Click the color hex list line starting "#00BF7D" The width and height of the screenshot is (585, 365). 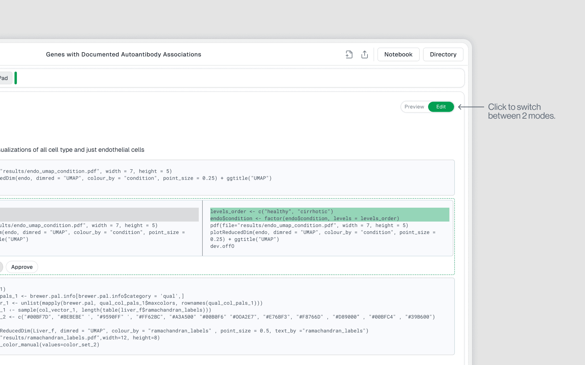coord(218,317)
